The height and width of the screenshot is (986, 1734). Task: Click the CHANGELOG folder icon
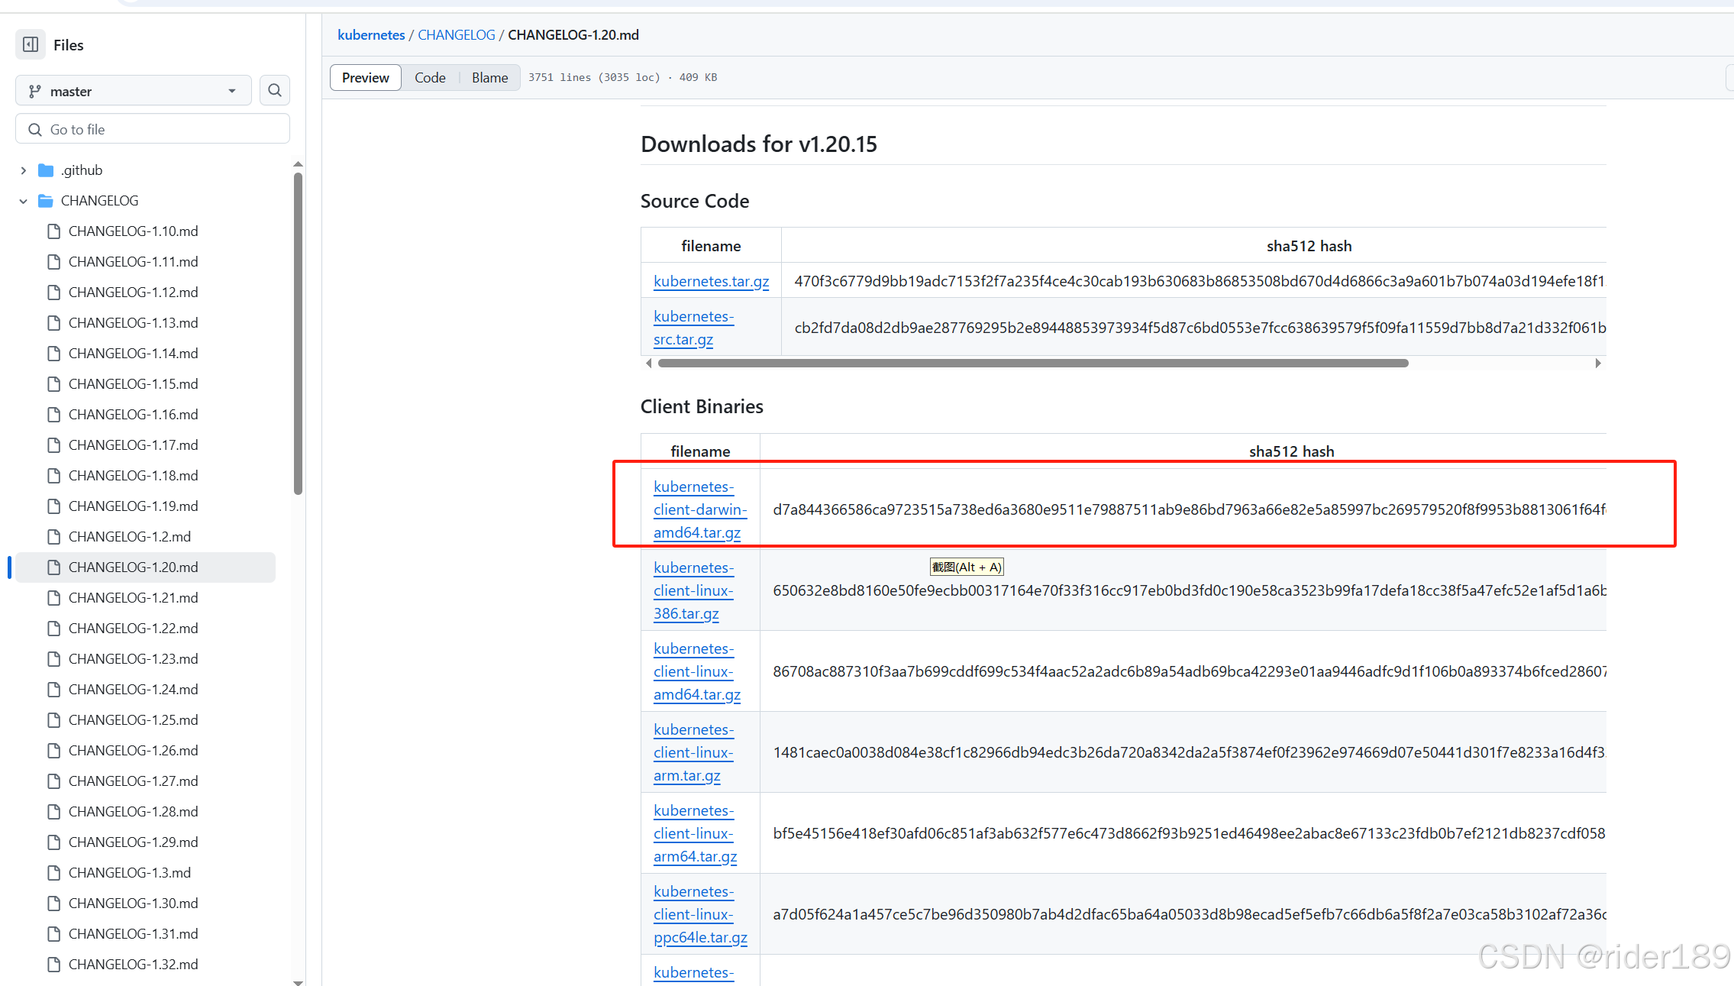coord(46,201)
